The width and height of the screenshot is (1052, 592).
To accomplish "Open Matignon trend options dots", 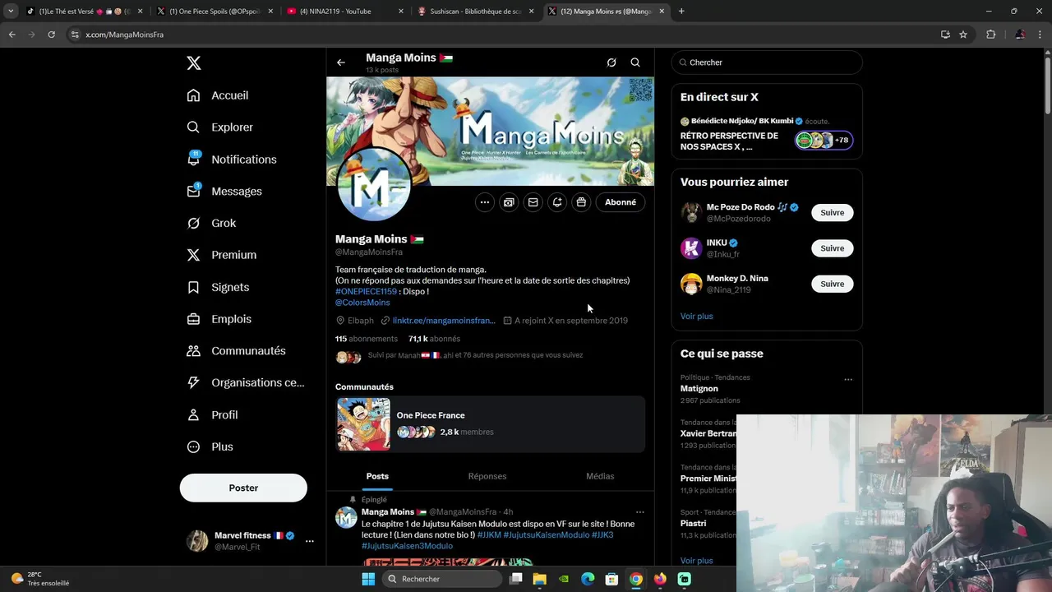I will [x=848, y=380].
